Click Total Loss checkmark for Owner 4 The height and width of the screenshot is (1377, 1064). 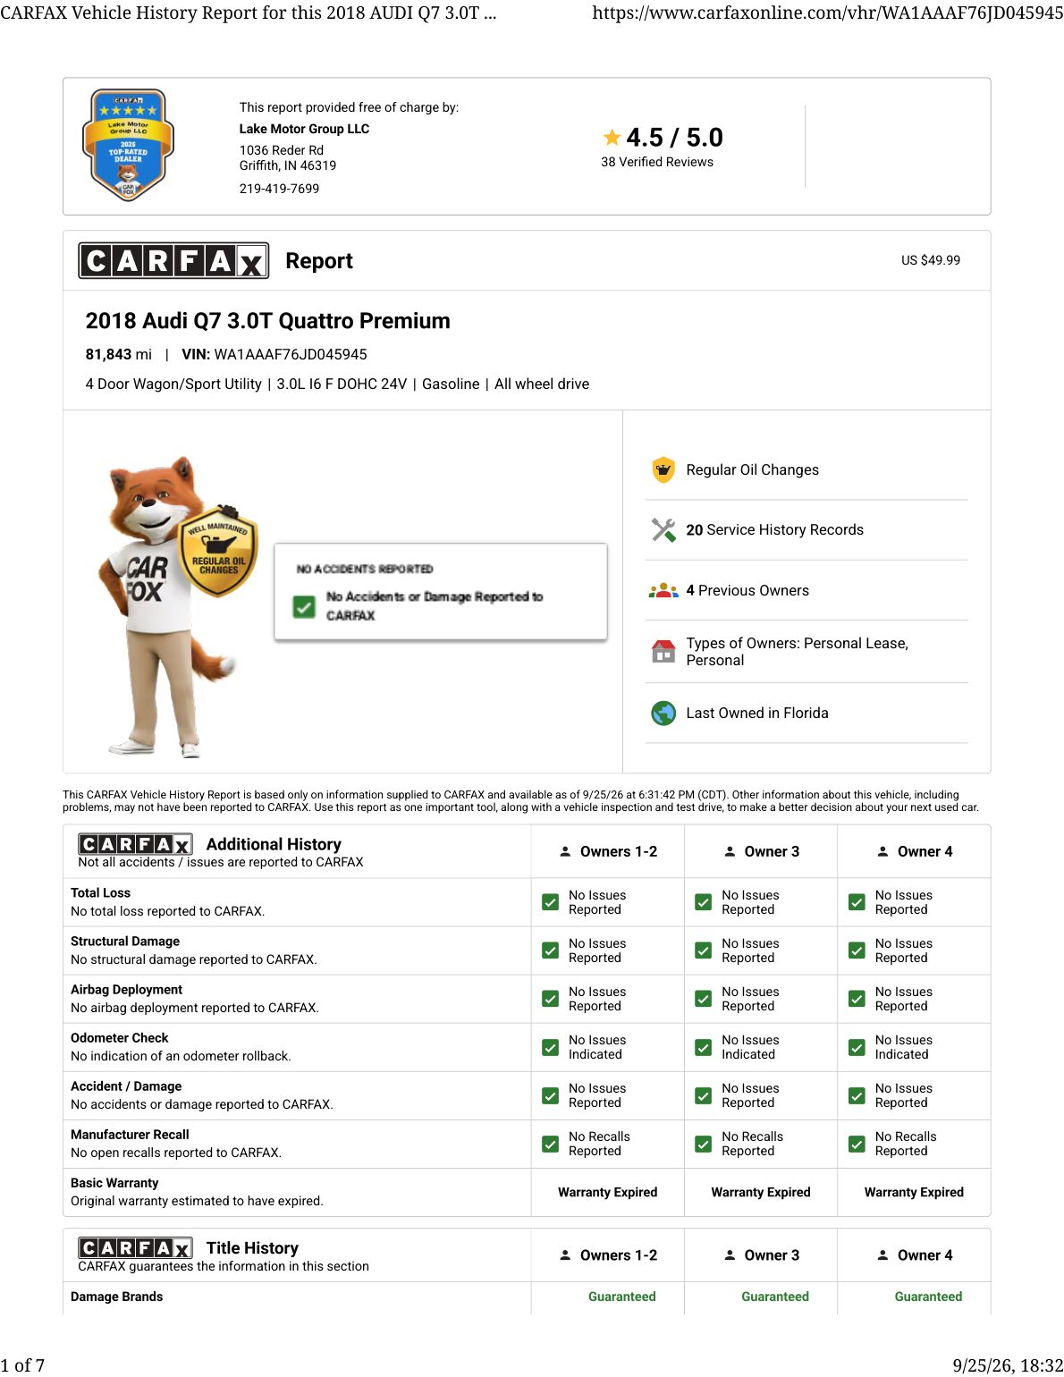[x=857, y=902]
